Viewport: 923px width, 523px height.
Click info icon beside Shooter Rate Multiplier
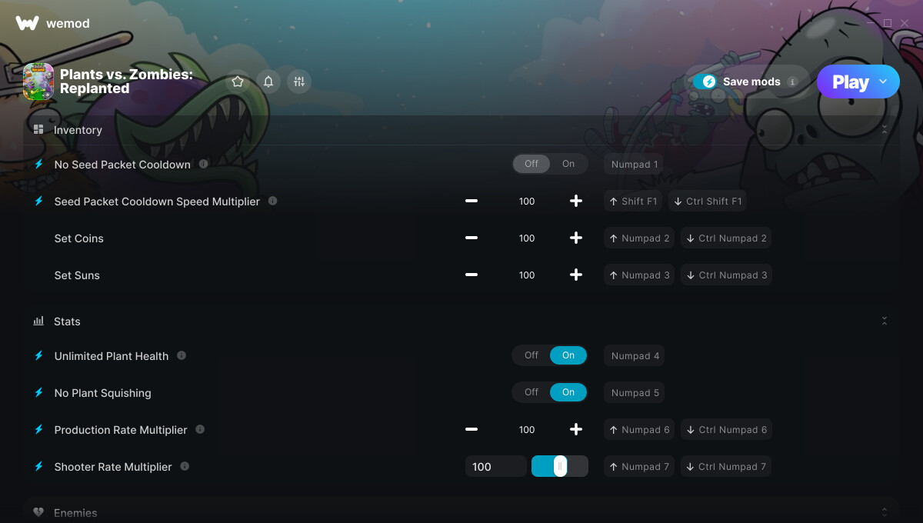tap(185, 466)
